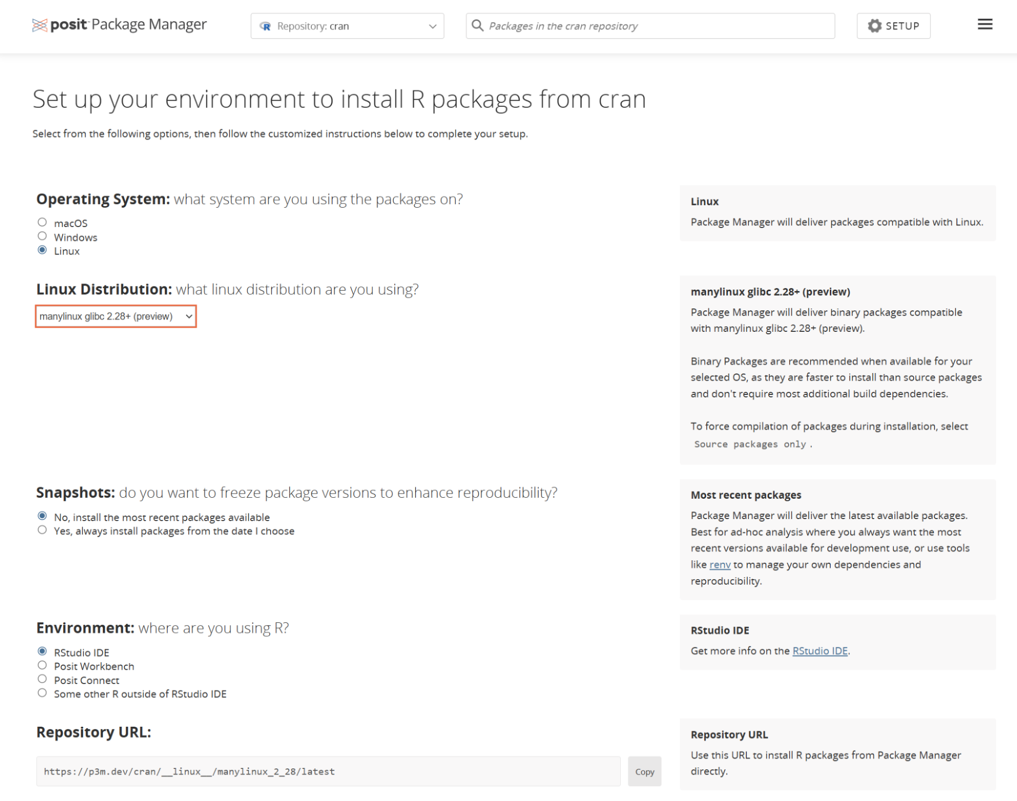Select the Linux radio button
Image resolution: width=1017 pixels, height=801 pixels.
click(x=42, y=250)
